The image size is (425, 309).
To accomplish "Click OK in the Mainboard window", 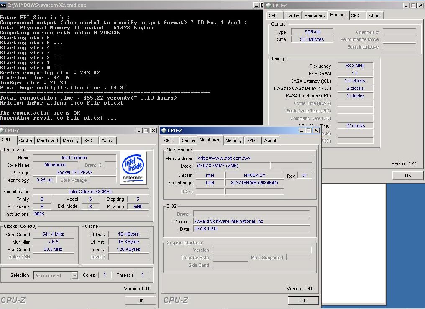I will [x=303, y=300].
